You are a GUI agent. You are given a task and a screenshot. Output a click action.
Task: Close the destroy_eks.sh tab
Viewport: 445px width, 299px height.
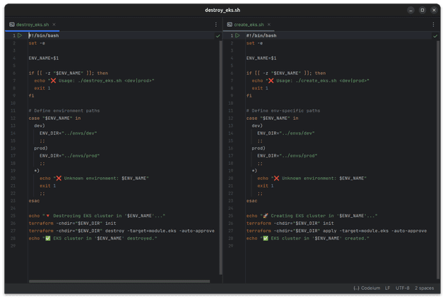click(55, 25)
